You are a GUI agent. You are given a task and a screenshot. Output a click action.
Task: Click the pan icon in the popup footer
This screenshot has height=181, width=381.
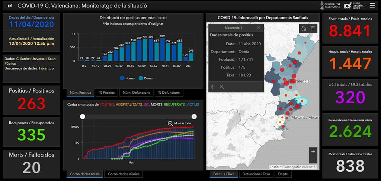click(x=213, y=87)
